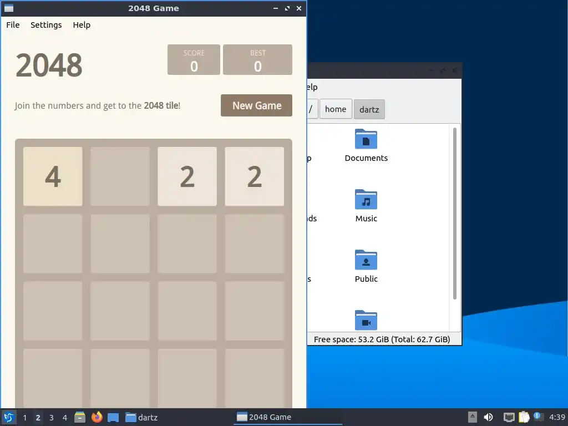Open the Music folder icon
The width and height of the screenshot is (568, 426).
pos(366,200)
